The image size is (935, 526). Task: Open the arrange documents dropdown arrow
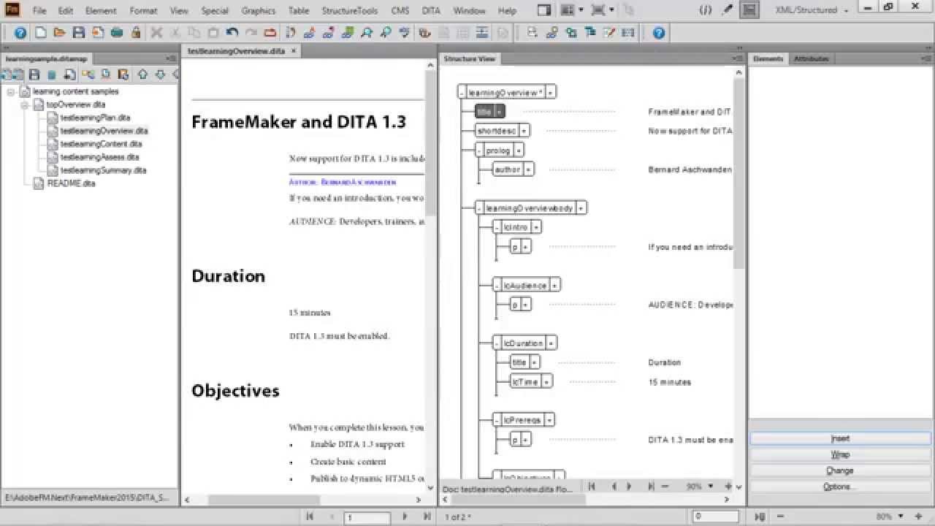point(581,10)
